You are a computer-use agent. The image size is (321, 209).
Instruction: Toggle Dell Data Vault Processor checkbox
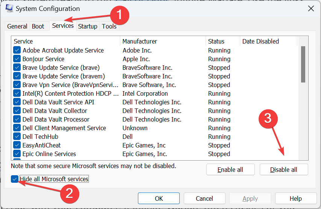(17, 119)
